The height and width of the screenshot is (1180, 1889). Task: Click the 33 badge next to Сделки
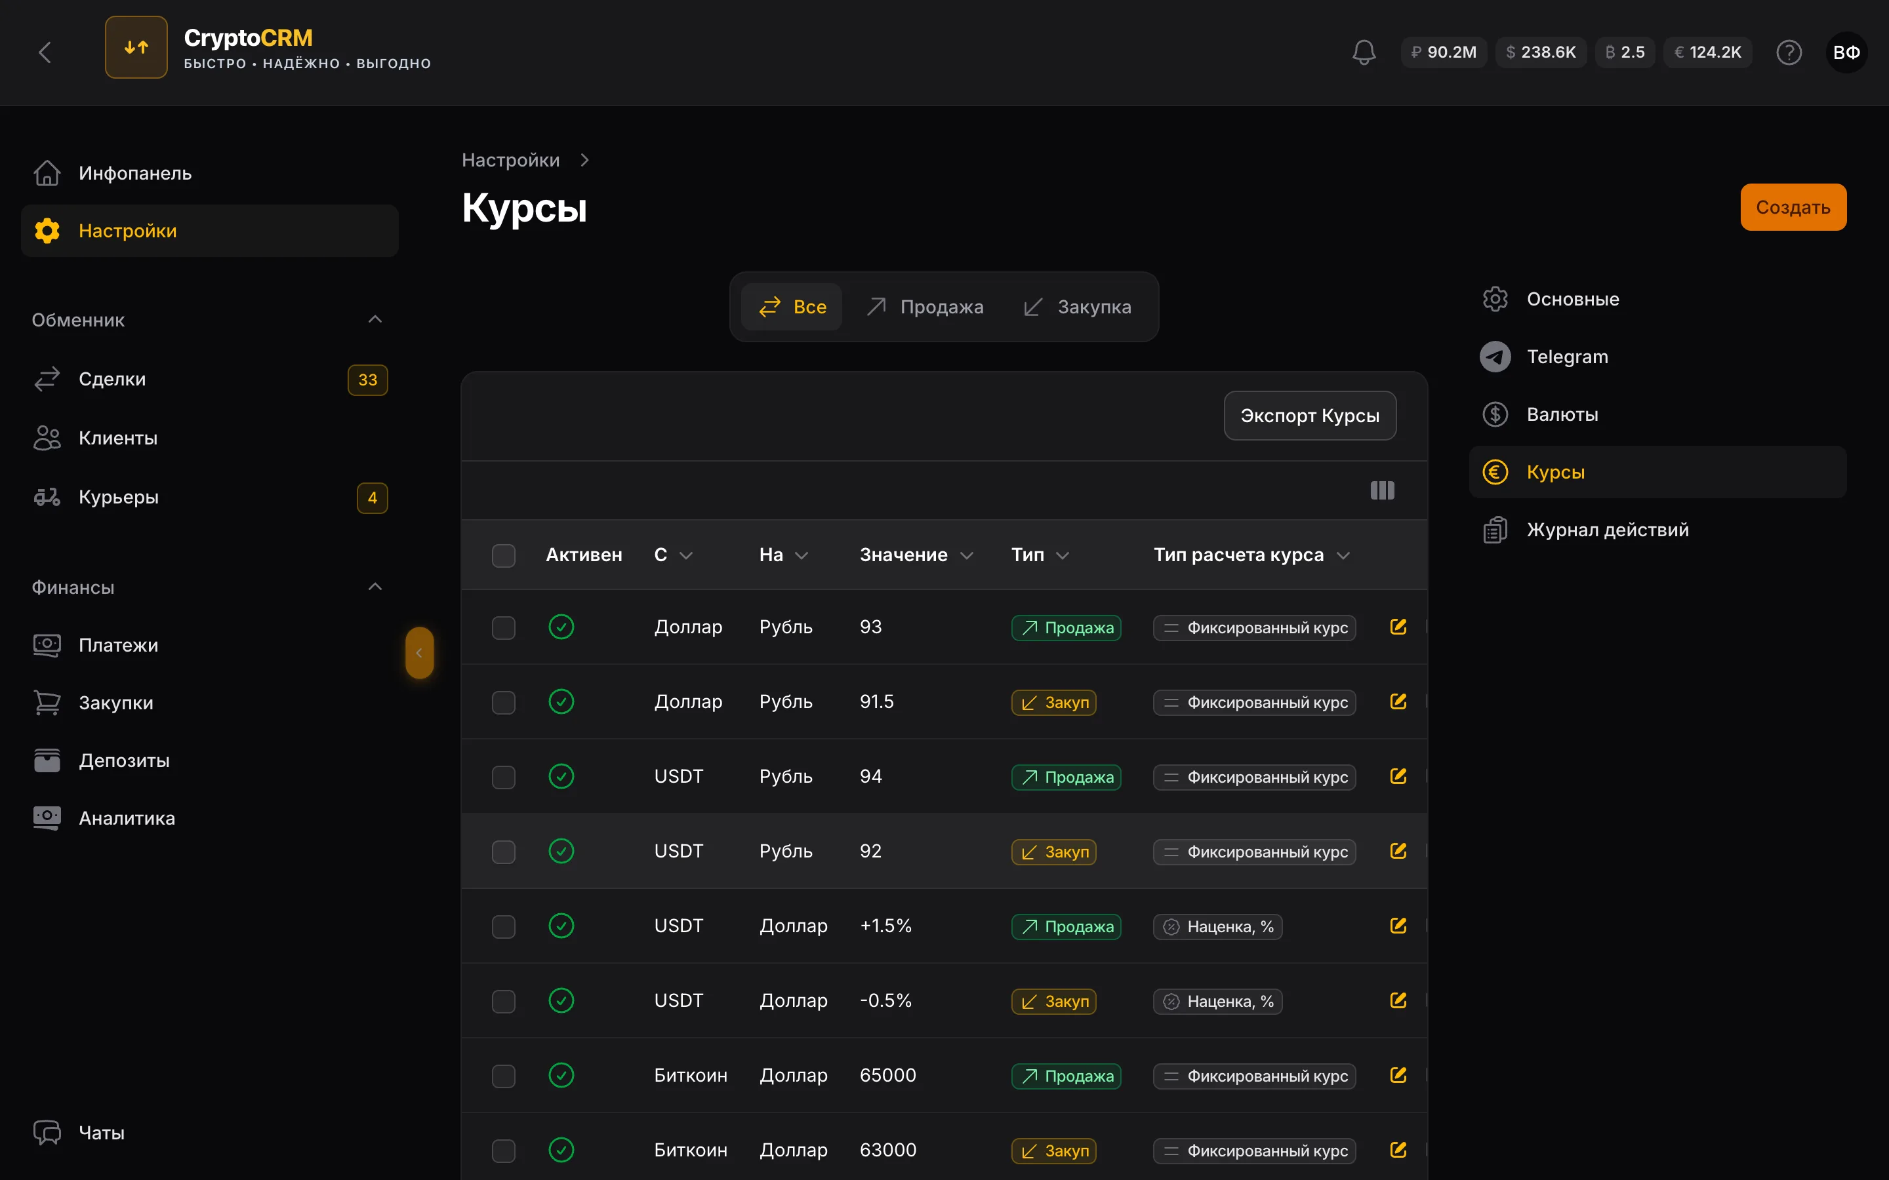tap(368, 380)
